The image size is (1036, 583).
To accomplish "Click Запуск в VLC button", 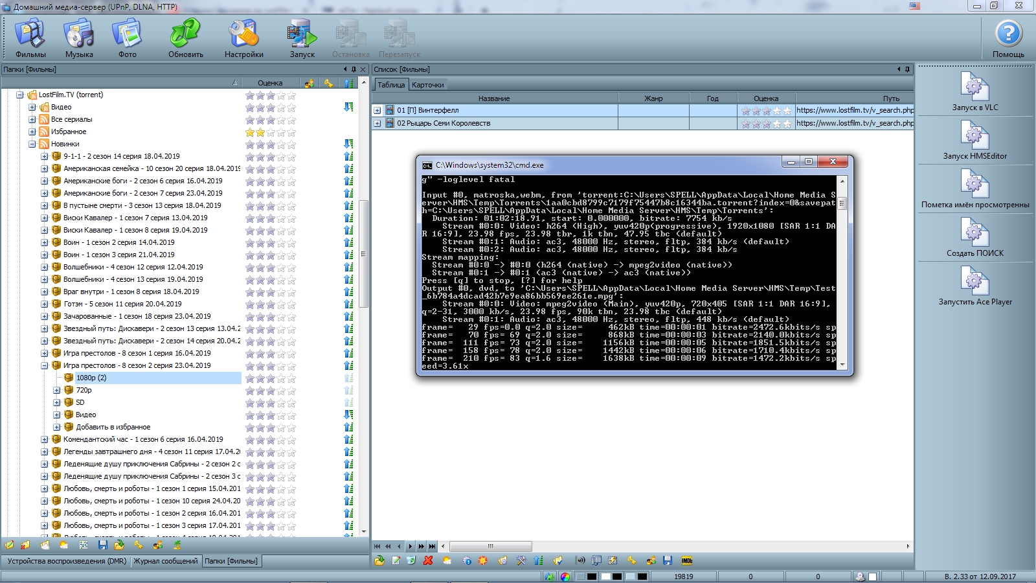I will pyautogui.click(x=974, y=91).
